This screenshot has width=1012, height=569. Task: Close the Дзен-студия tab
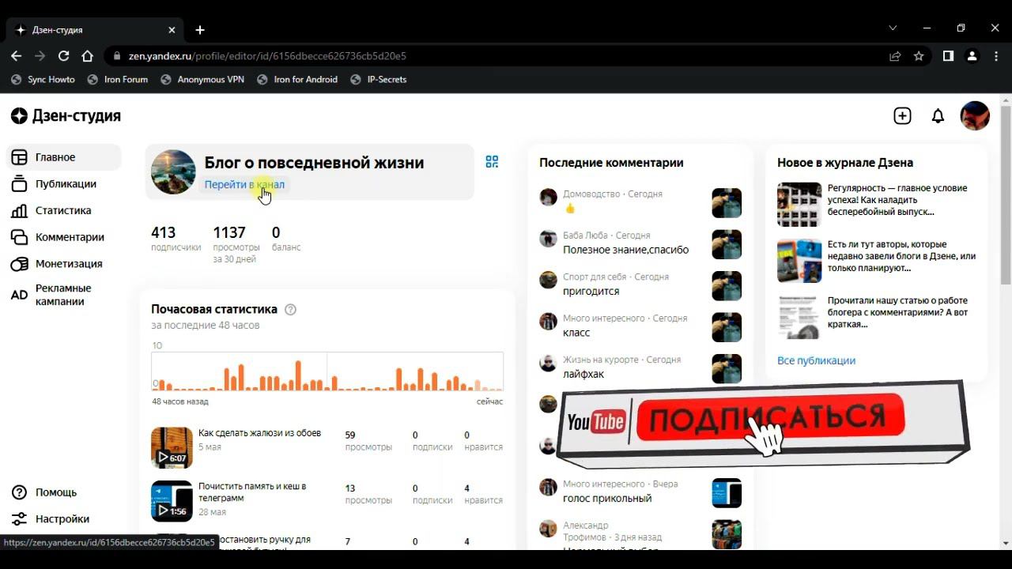click(x=172, y=30)
